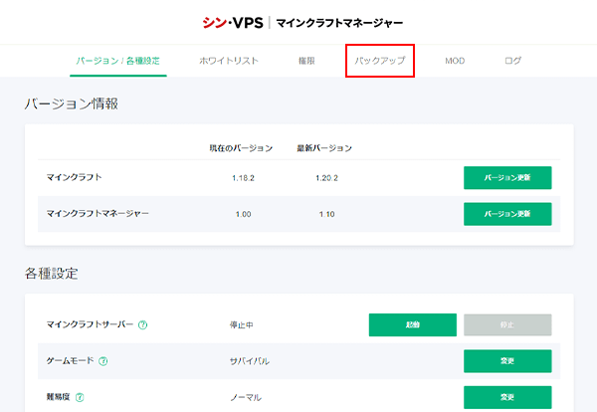Click the ノーマル difficulty value
This screenshot has width=597, height=412.
pos(246,397)
